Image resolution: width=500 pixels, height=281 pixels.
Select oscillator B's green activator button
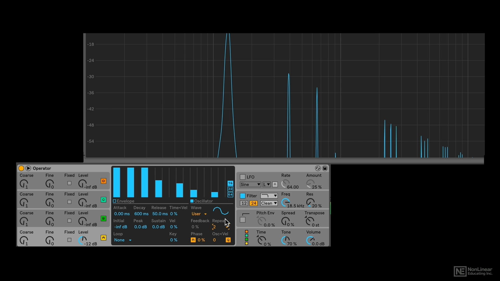103,218
